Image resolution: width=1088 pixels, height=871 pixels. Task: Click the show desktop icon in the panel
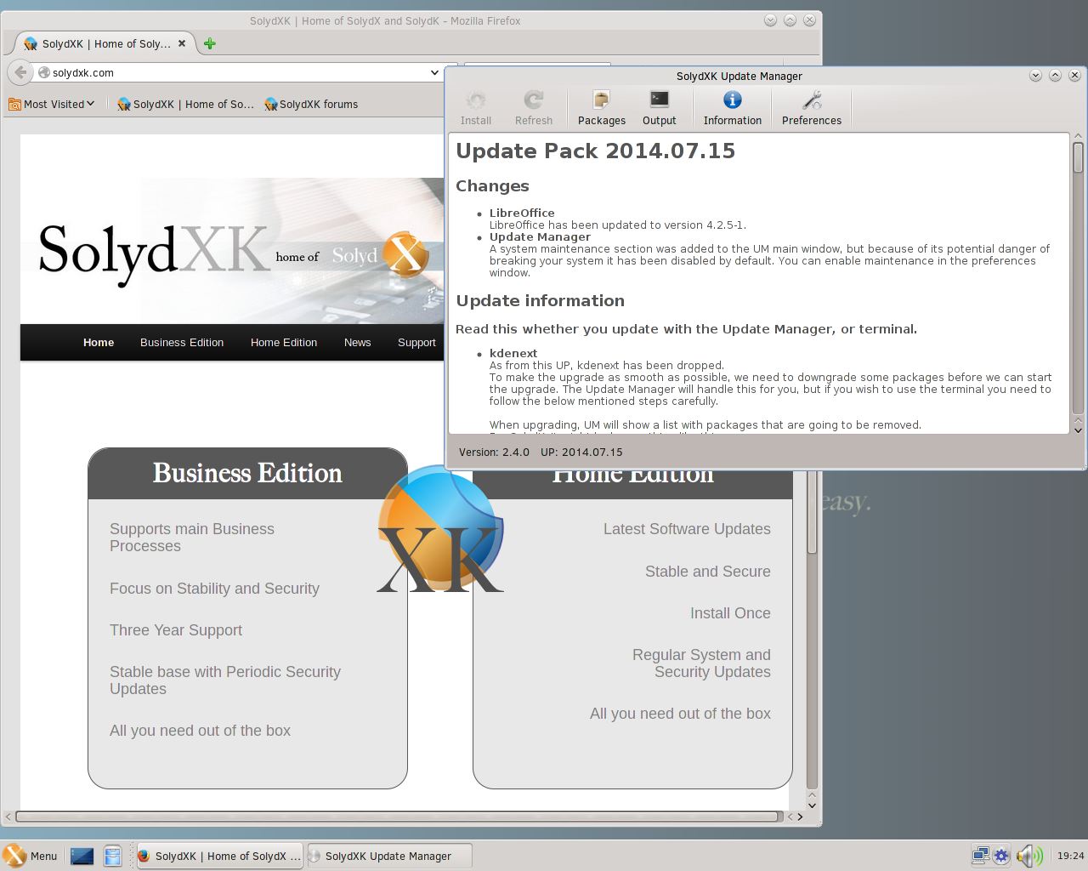(x=82, y=856)
